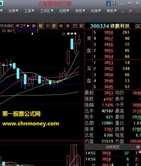Open the 工具 dropdown menu

29,11
